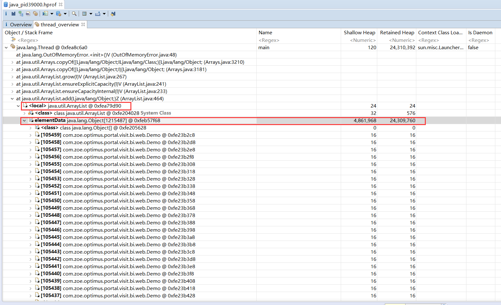The width and height of the screenshot is (501, 305).
Task: Sort by the Name column header
Action: [x=265, y=32]
